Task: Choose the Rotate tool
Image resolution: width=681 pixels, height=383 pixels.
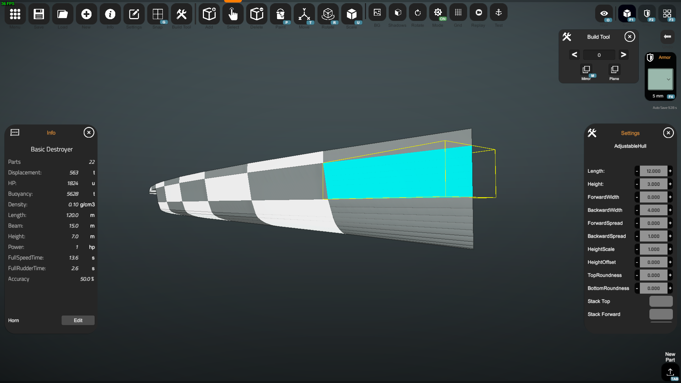Action: pos(328,14)
